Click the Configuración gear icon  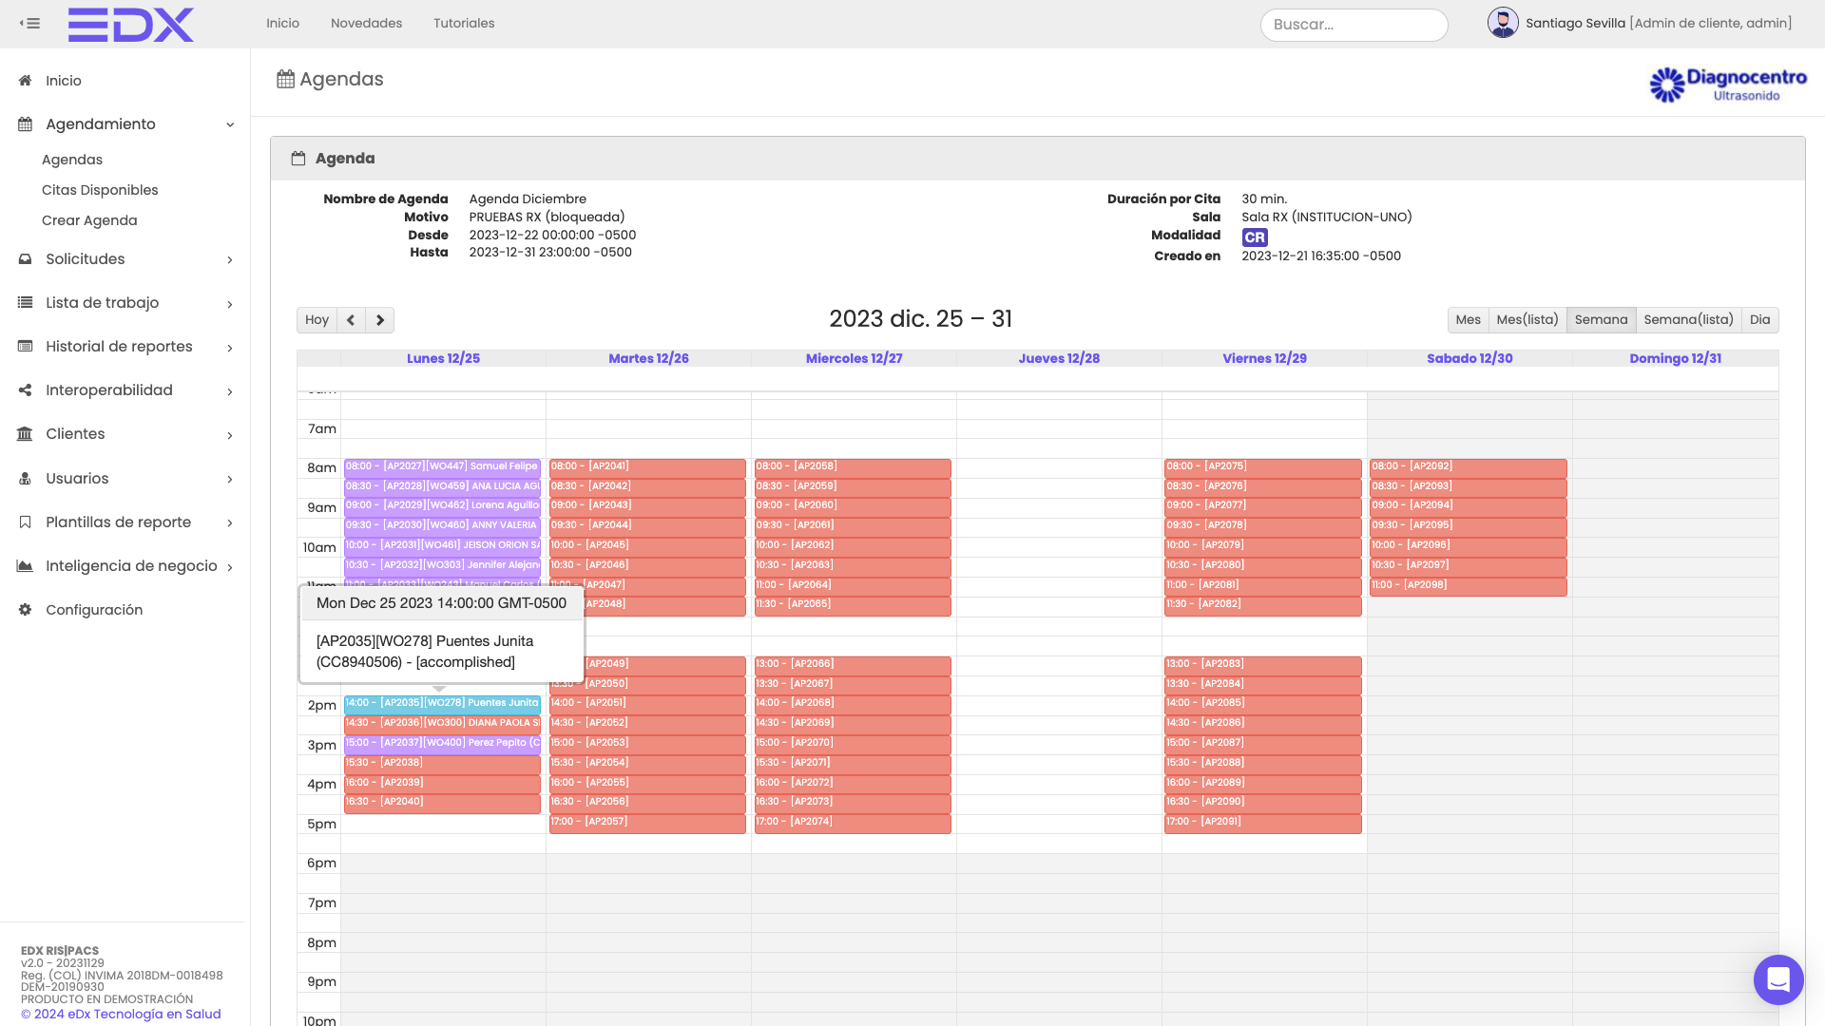[26, 610]
